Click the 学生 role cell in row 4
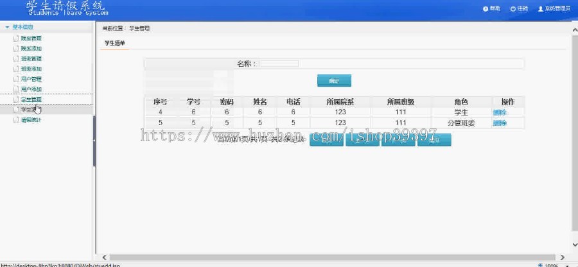This screenshot has height=267, width=578. click(x=461, y=112)
